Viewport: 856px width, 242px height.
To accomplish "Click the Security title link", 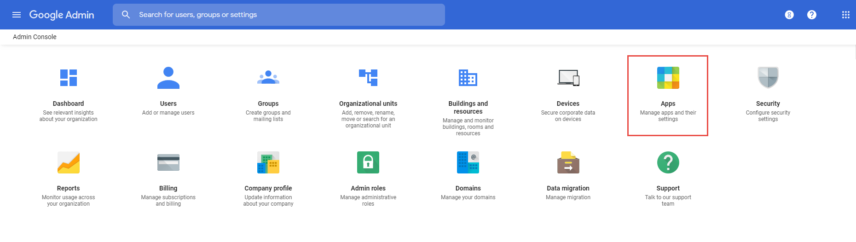I will point(768,104).
